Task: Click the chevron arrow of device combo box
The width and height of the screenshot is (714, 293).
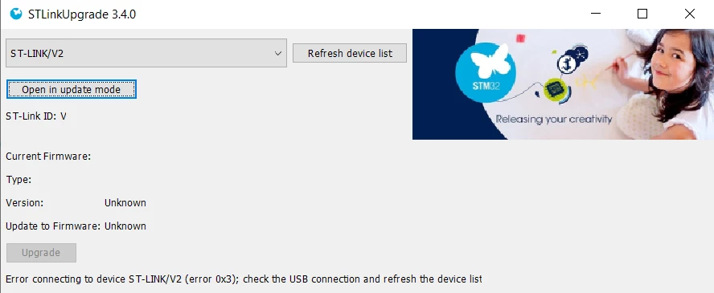Action: point(277,54)
